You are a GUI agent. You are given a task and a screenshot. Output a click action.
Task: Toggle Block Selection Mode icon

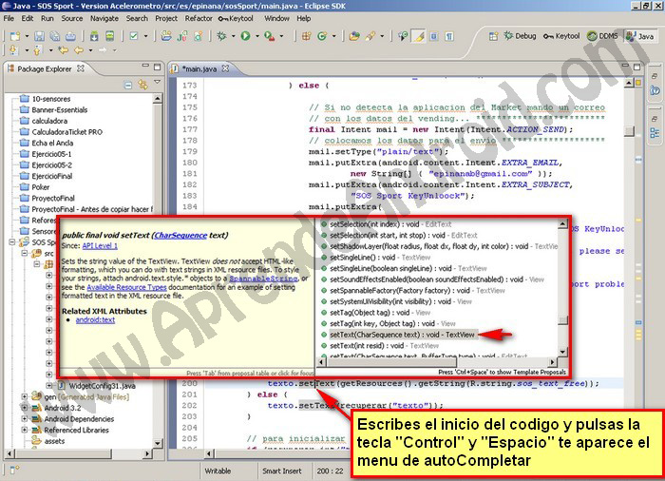pos(434,36)
